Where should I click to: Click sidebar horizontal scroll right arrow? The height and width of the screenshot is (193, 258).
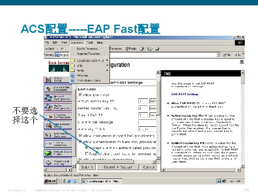(70, 170)
